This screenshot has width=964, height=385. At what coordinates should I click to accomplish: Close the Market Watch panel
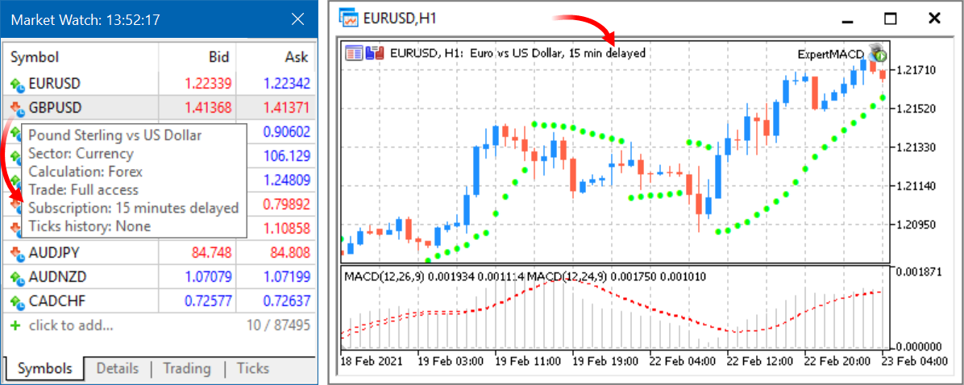pyautogui.click(x=298, y=19)
